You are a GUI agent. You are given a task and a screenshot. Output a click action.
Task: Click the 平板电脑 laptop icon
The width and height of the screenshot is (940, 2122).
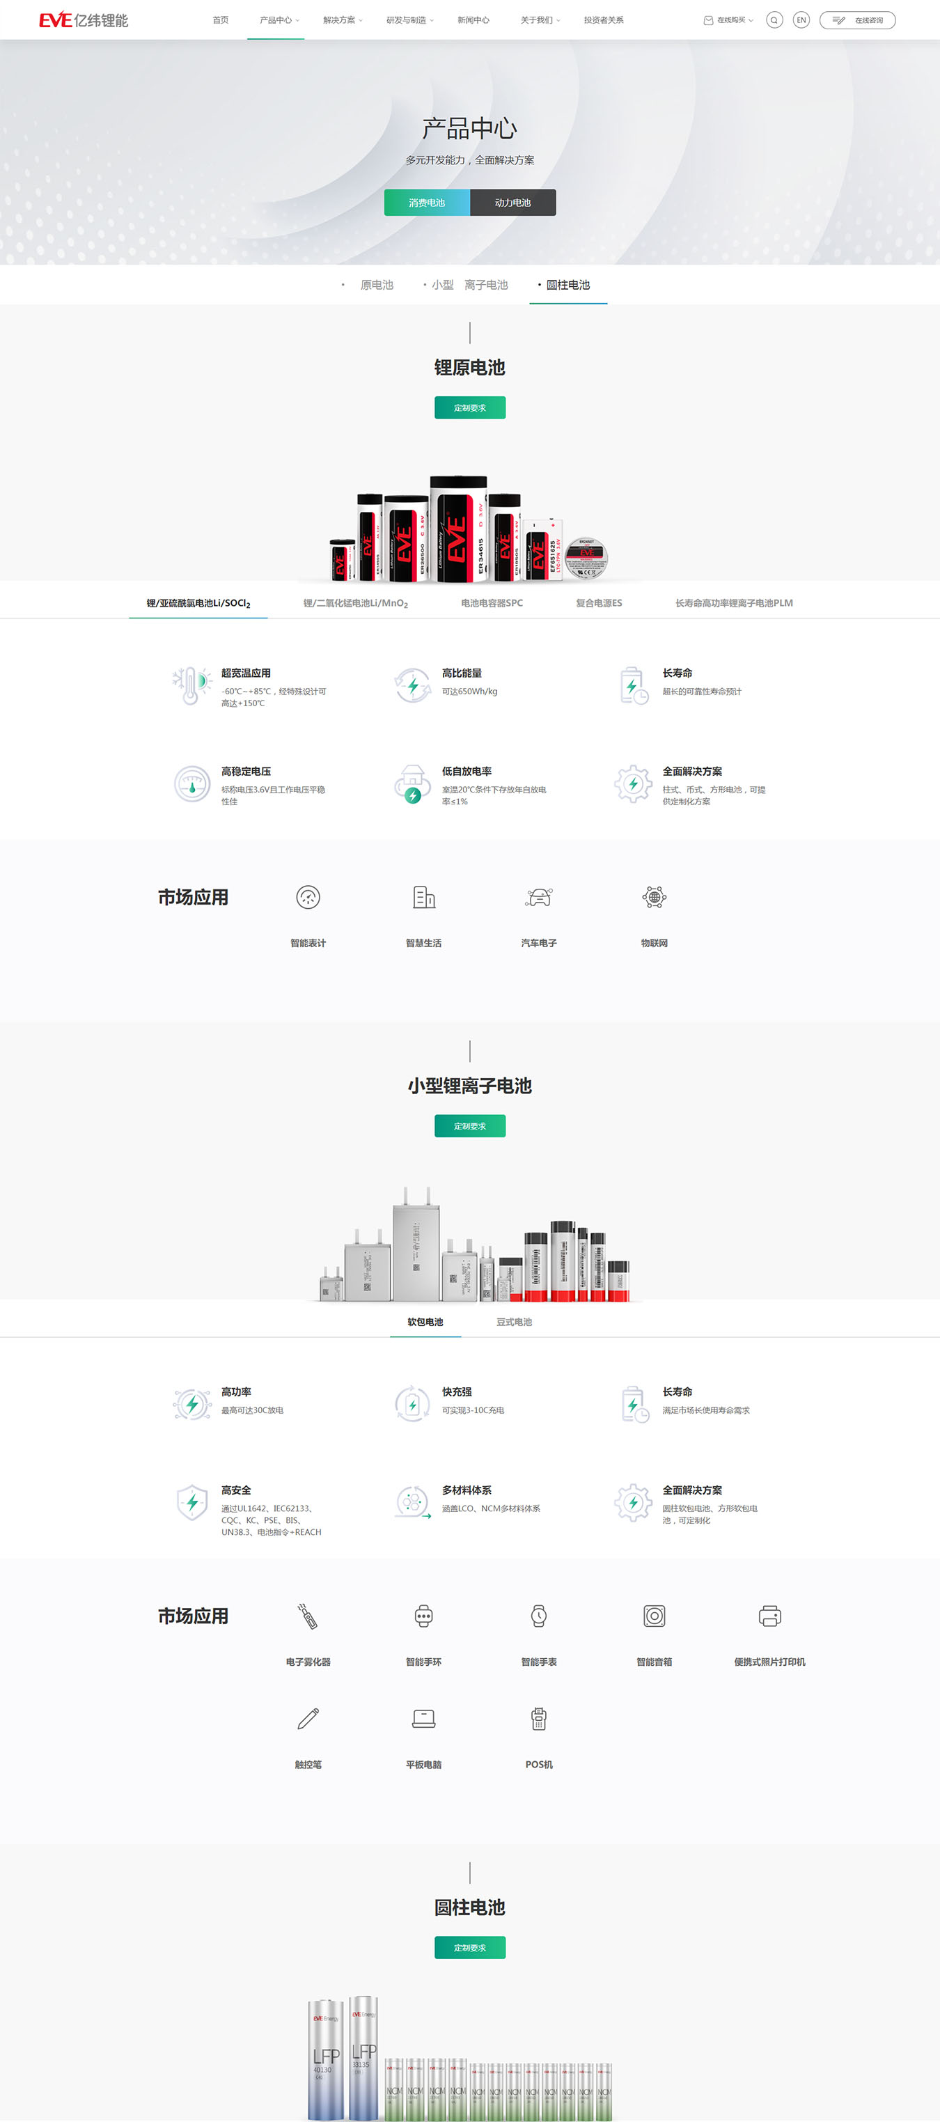click(423, 1718)
